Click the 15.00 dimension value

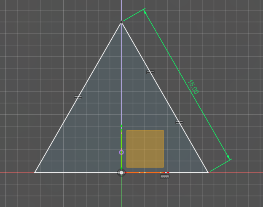point(193,87)
